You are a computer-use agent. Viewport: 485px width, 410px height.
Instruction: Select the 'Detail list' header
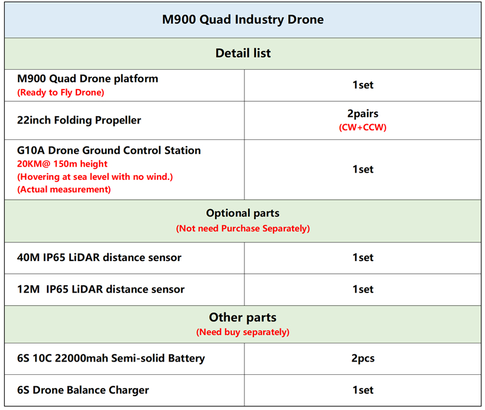pos(243,53)
